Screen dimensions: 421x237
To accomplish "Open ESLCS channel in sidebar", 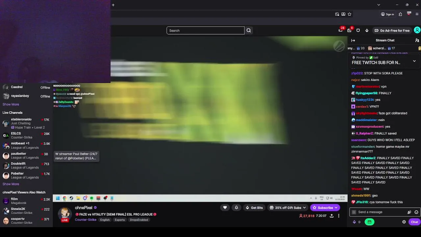I will (26, 135).
